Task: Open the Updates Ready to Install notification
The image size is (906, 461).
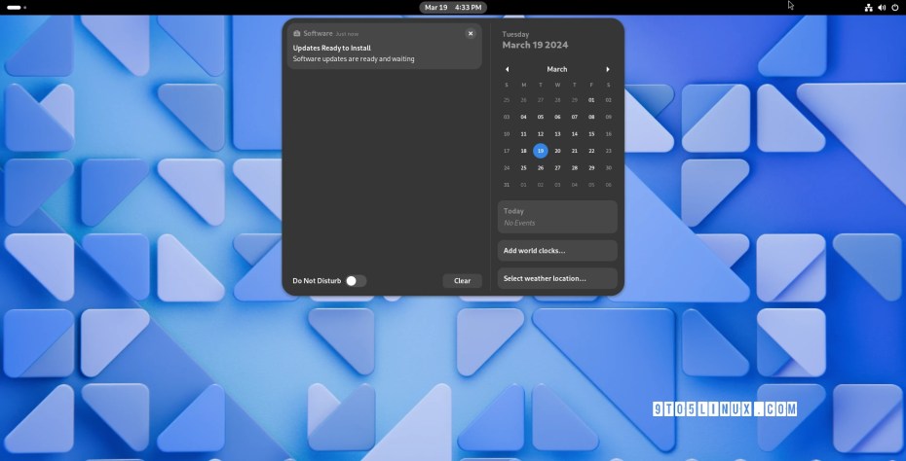Action: pos(384,46)
